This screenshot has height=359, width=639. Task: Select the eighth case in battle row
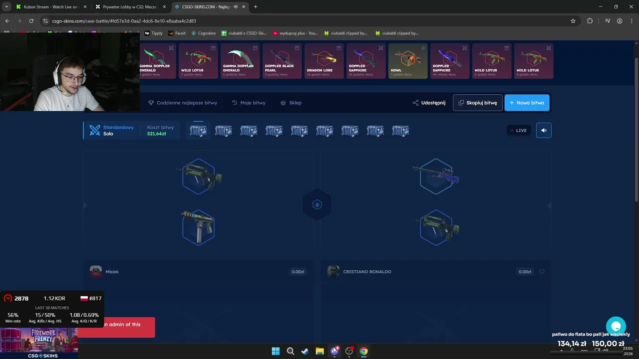pos(375,131)
